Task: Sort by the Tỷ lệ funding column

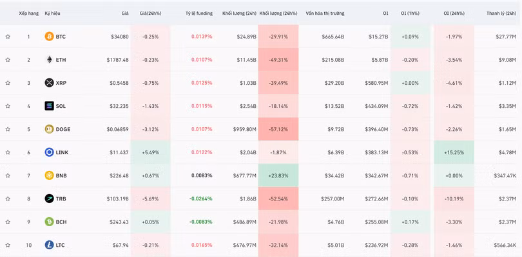Action: click(198, 13)
